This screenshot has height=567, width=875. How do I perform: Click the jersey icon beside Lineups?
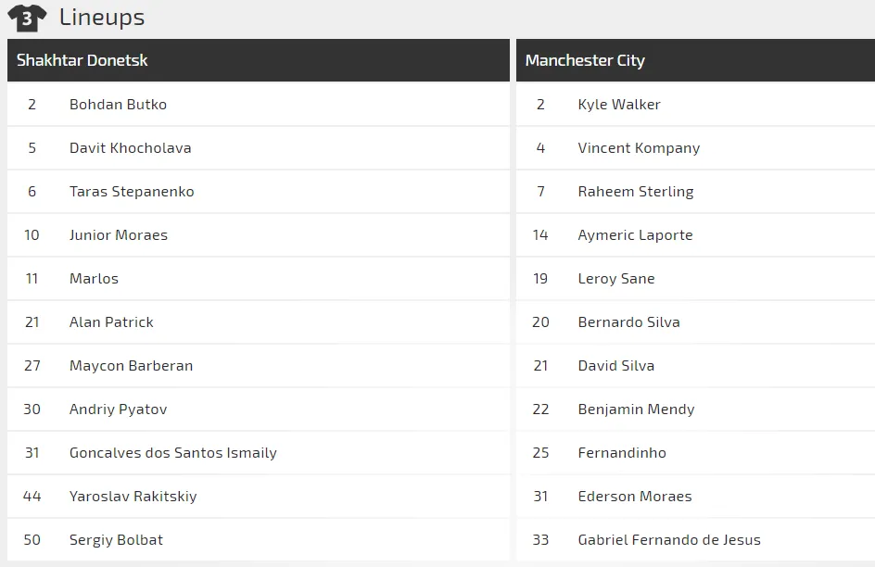[27, 18]
